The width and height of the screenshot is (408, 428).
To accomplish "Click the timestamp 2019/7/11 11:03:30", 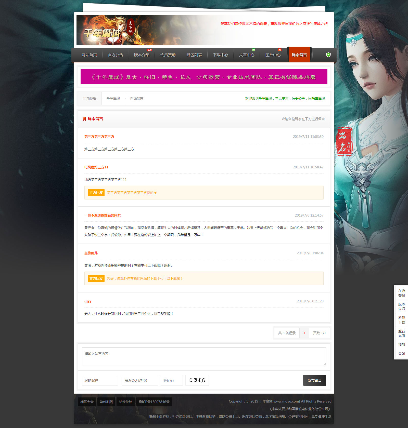I will [308, 137].
